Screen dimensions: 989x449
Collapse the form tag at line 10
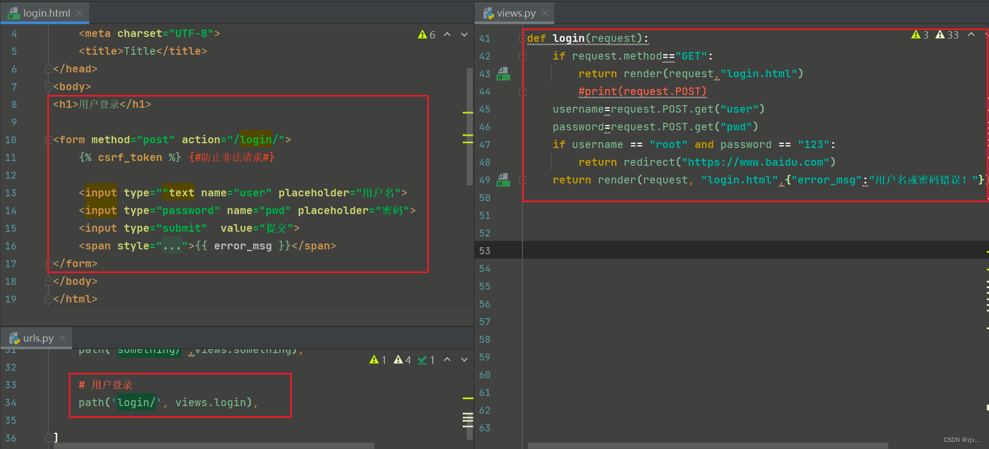coord(48,139)
